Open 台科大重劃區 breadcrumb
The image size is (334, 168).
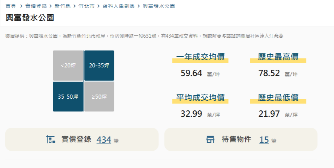(119, 6)
